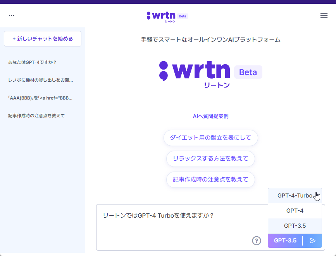Viewport: 336px width, 256px height.
Task: Choose suggestion リラックスする方法を教えて
Action: point(211,159)
